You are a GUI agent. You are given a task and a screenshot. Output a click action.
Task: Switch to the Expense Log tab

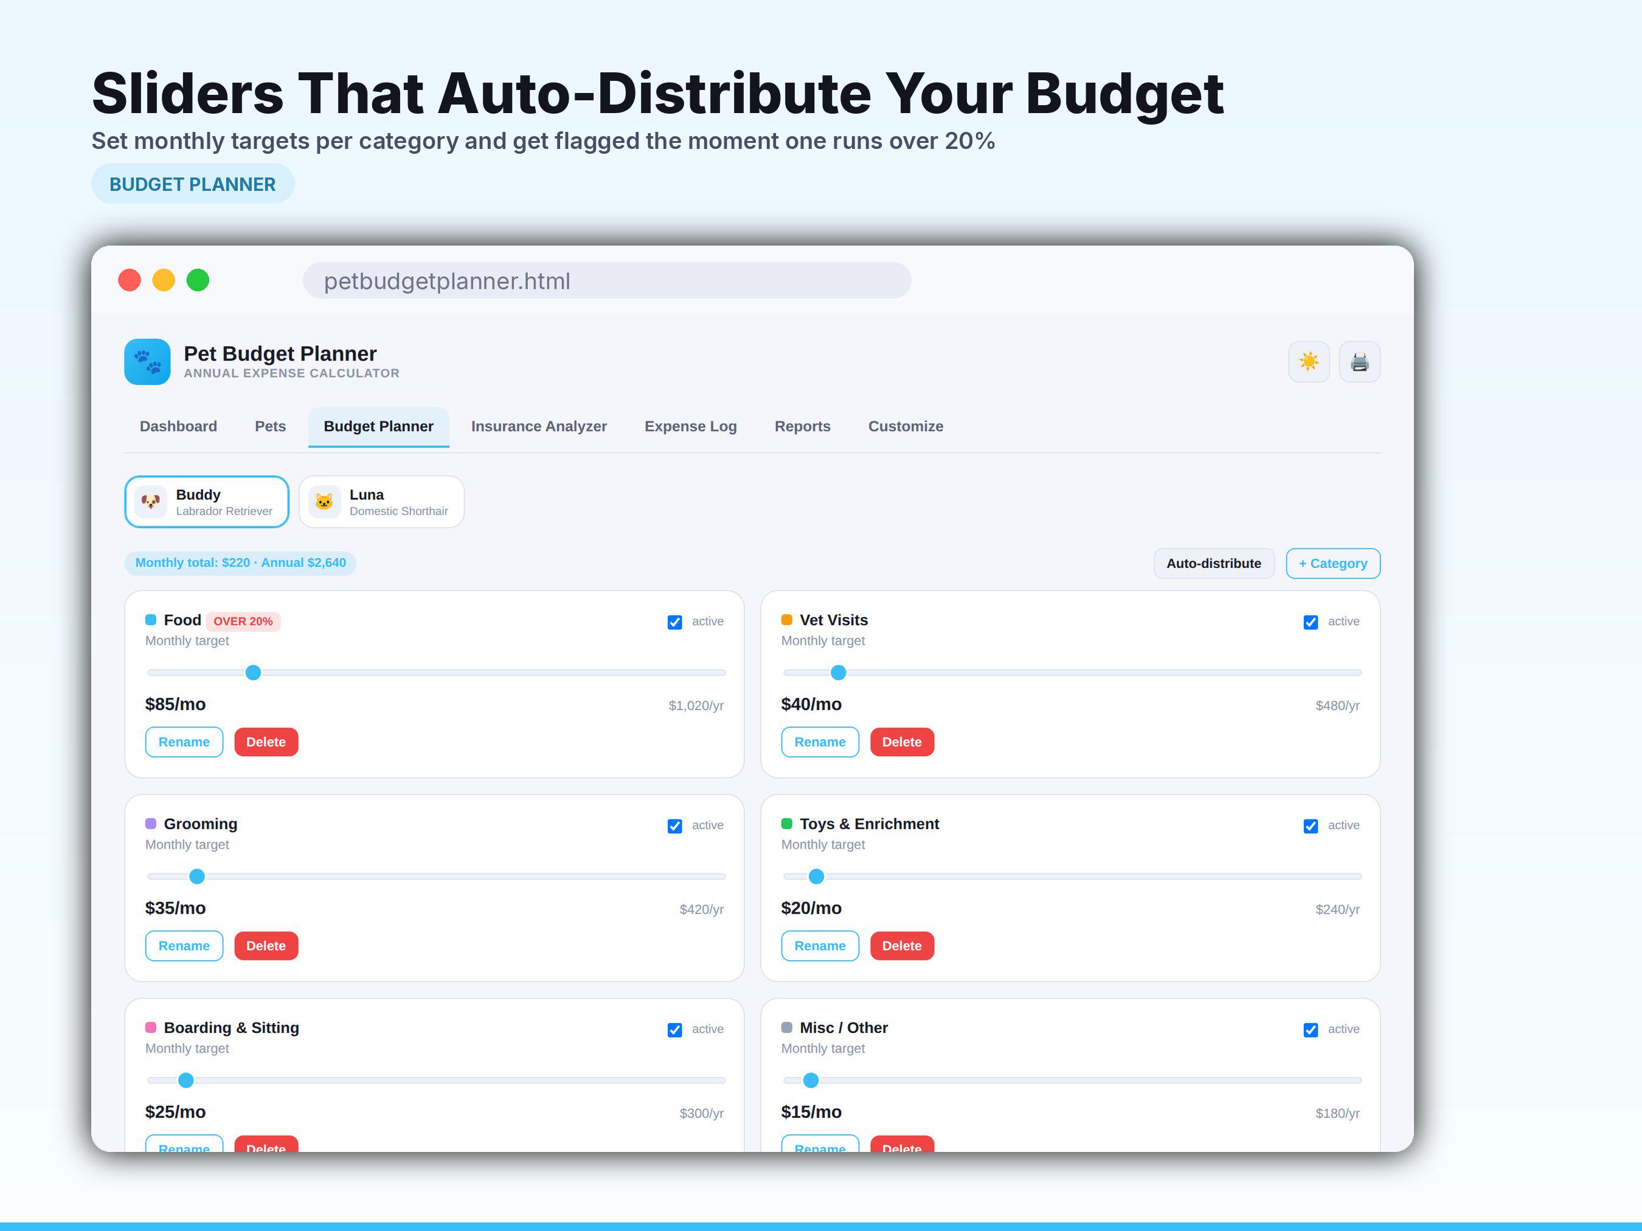pyautogui.click(x=690, y=427)
